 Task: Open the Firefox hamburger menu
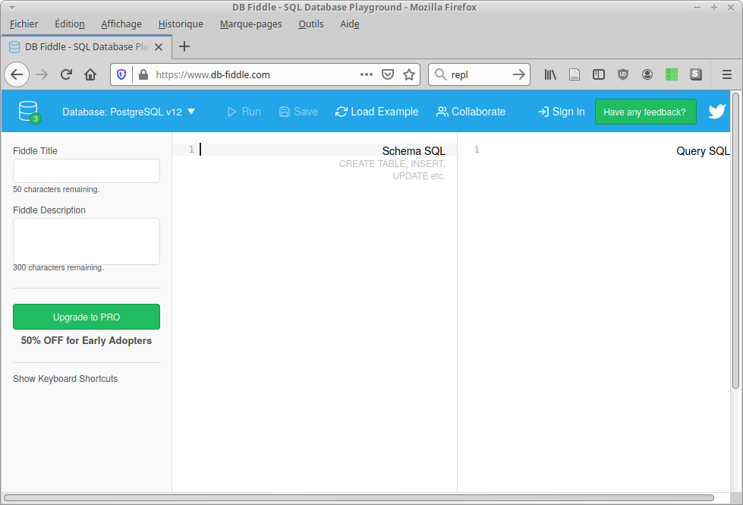727,74
